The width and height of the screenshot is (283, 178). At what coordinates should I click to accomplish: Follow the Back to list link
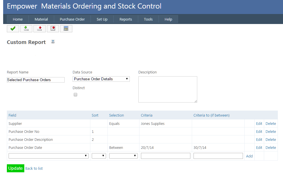pos(34,168)
